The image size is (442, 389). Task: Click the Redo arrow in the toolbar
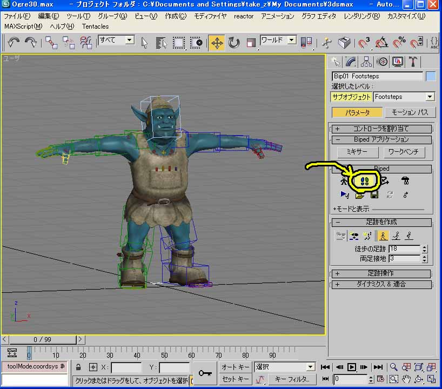click(30, 43)
